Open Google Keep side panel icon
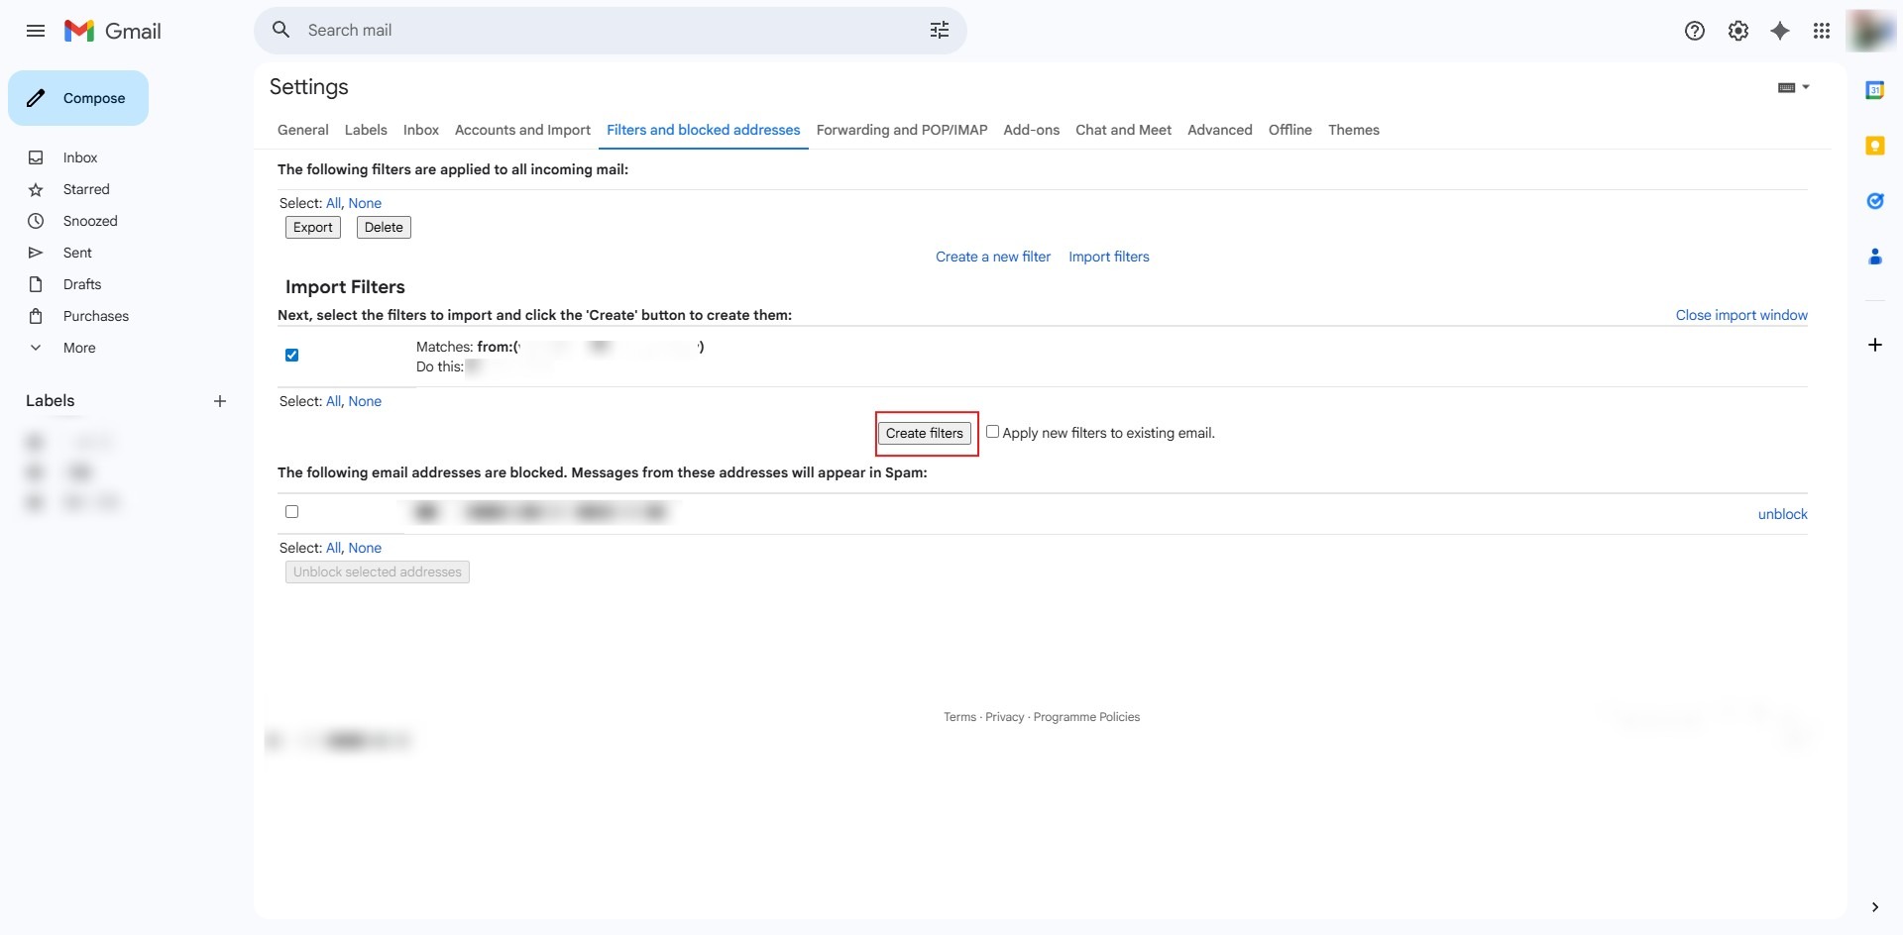Screen dimensions: 1903x935 tap(1874, 146)
